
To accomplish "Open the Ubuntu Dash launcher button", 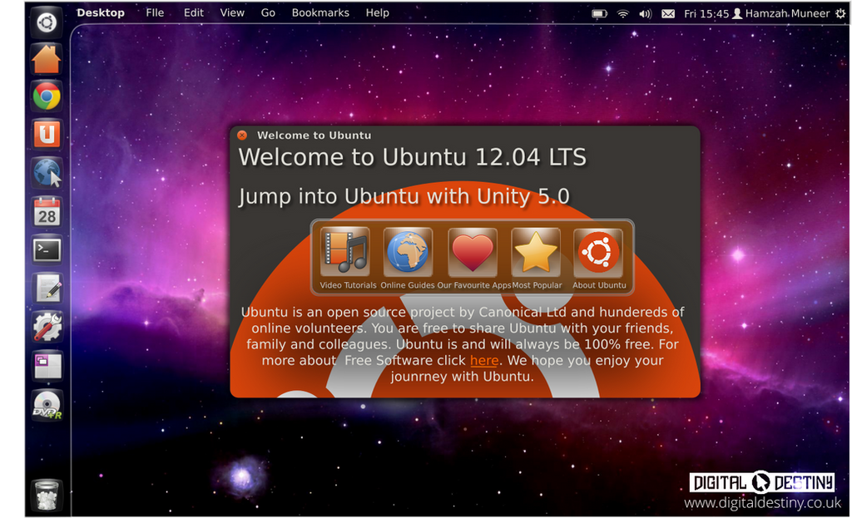I will (x=47, y=22).
